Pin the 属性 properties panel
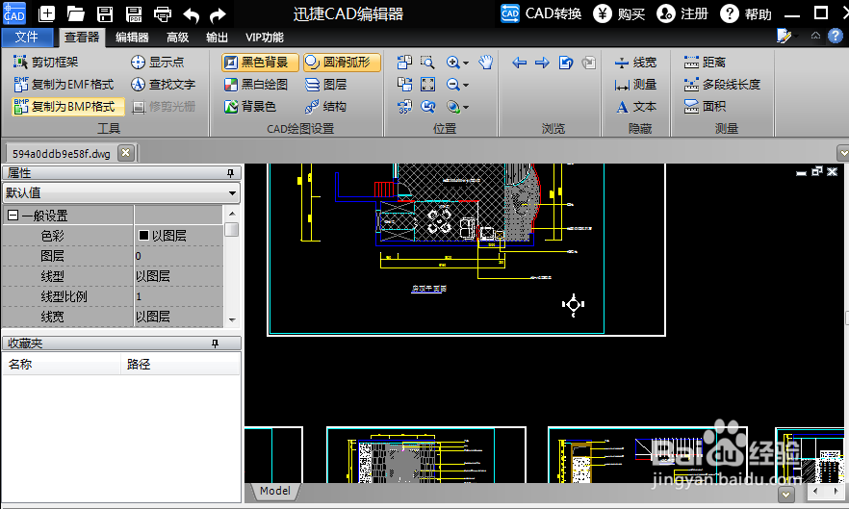 231,173
